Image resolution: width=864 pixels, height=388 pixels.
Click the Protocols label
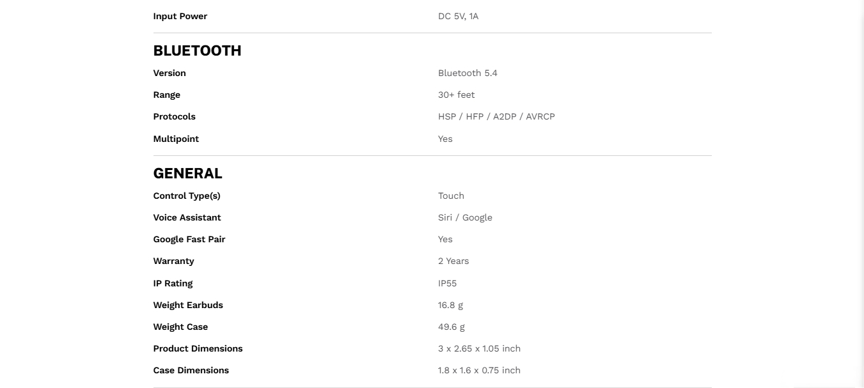[175, 117]
